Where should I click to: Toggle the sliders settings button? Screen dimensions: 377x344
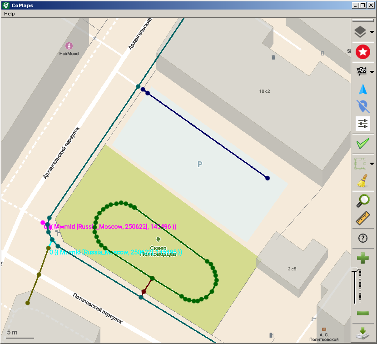point(362,124)
